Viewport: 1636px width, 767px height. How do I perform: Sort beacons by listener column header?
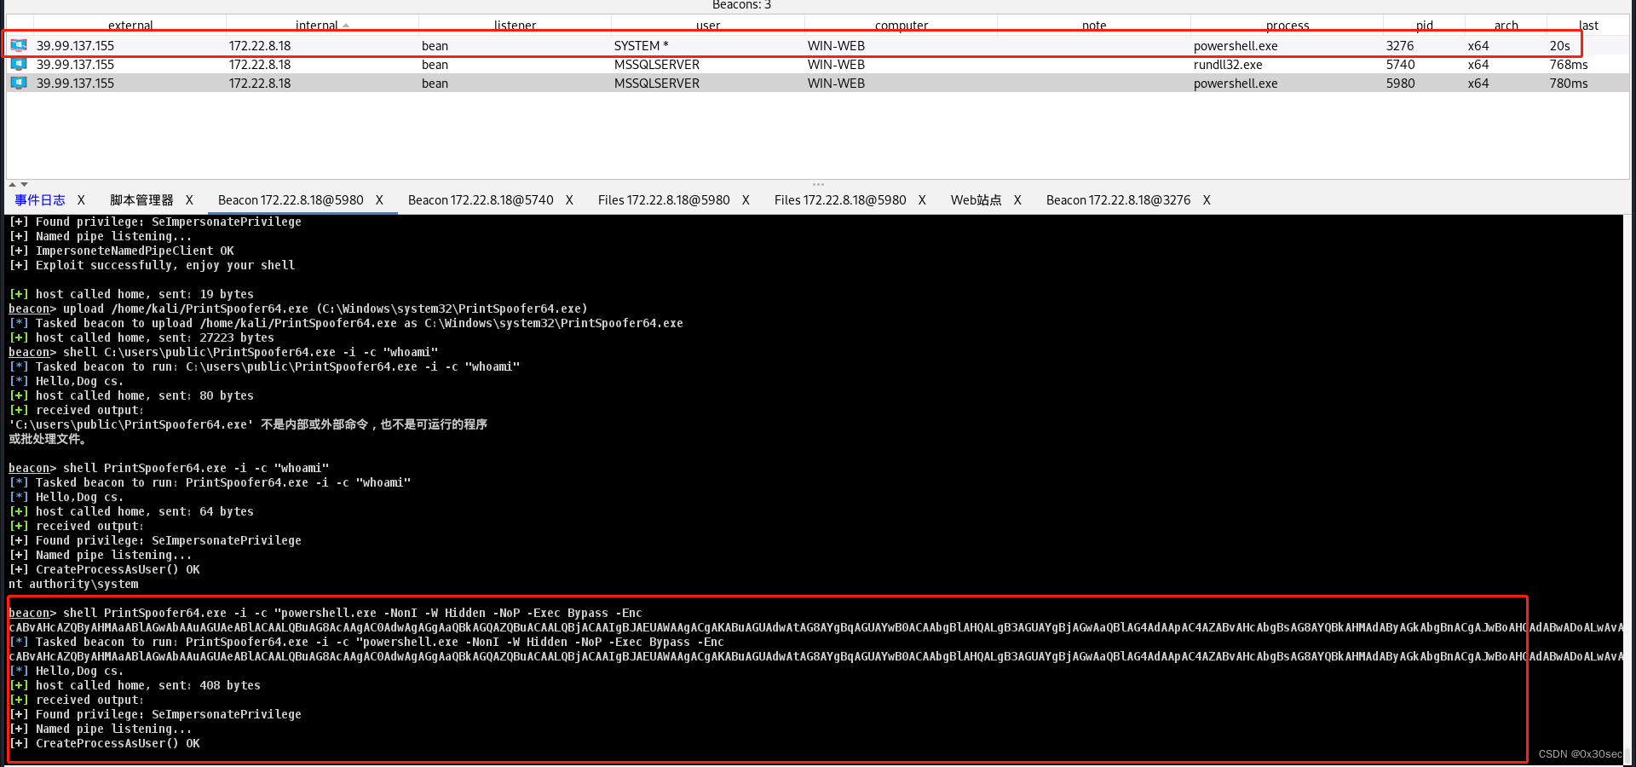515,26
